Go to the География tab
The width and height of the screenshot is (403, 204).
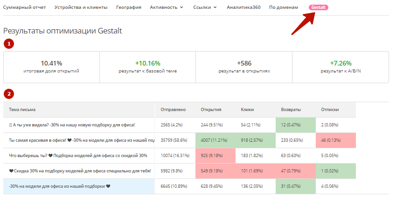tap(129, 7)
